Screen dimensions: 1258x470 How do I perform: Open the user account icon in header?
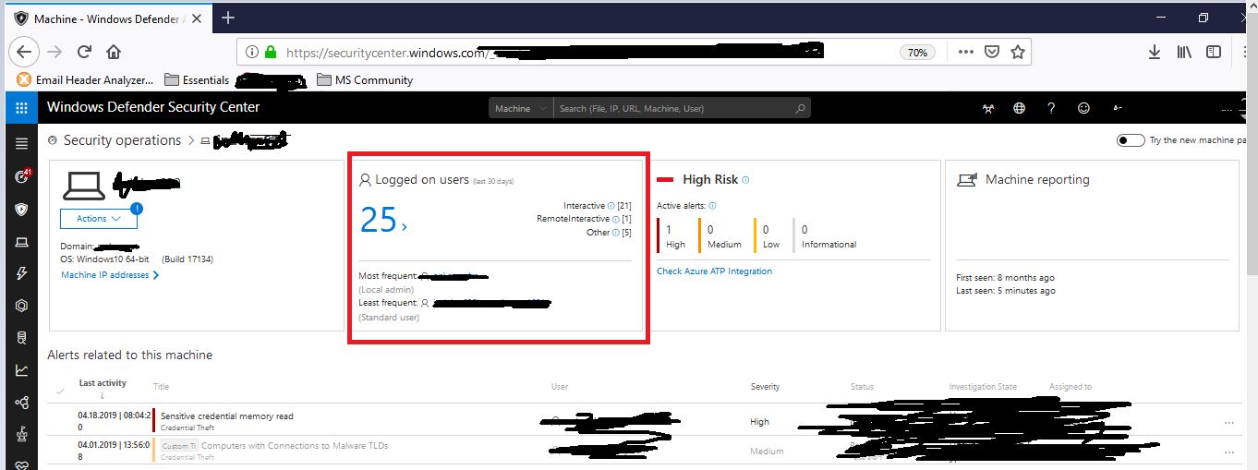coord(1118,108)
